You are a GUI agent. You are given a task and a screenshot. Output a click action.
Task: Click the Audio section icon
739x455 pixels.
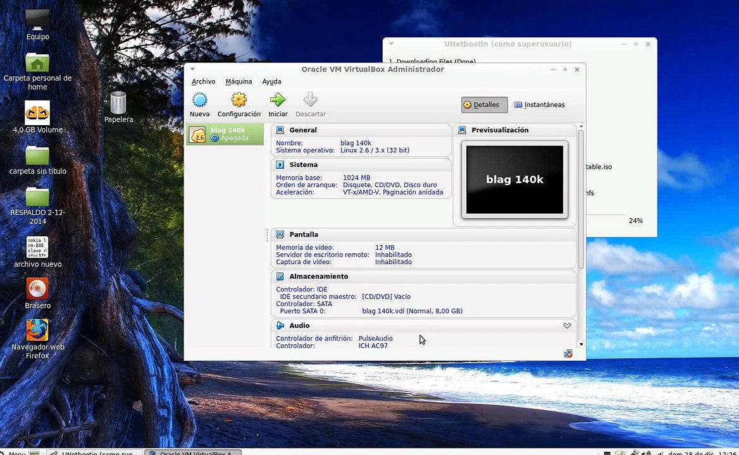coord(280,325)
